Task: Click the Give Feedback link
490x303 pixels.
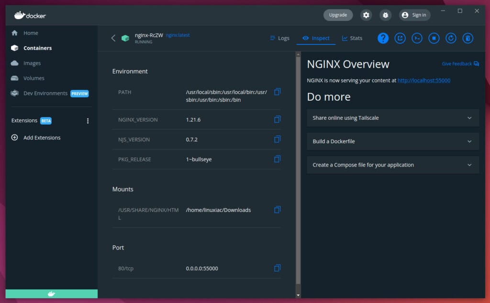Action: (460, 63)
